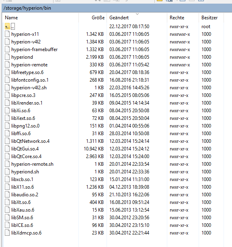Click the /storage/hyperion/bin path bar

click(x=117, y=8)
